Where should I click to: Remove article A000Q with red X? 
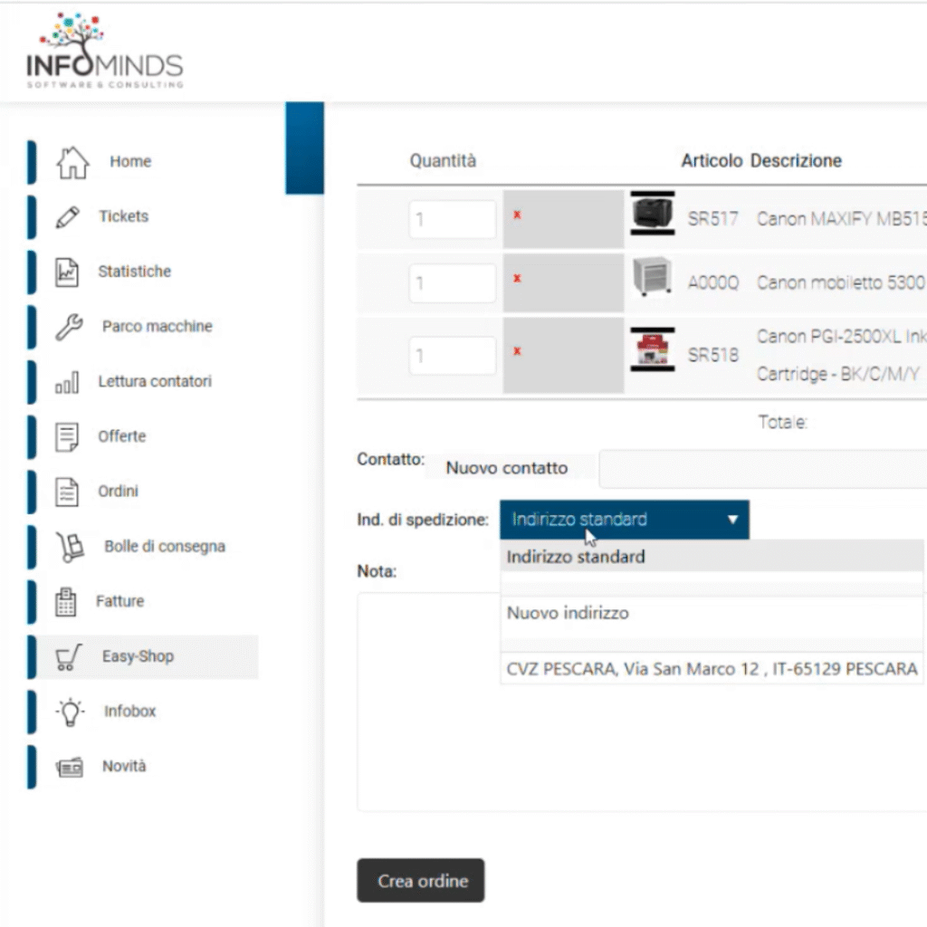coord(517,278)
